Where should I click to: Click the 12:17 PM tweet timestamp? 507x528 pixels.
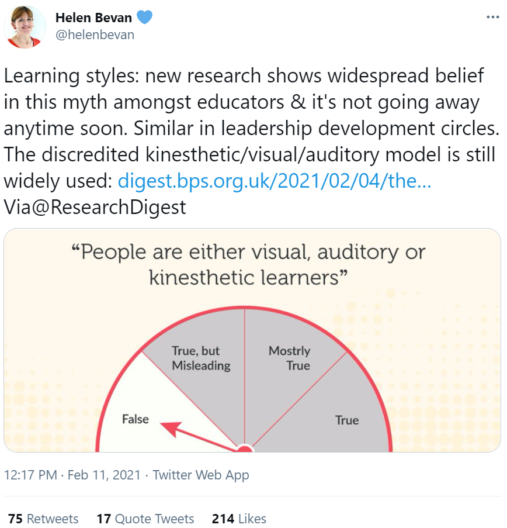coord(30,475)
